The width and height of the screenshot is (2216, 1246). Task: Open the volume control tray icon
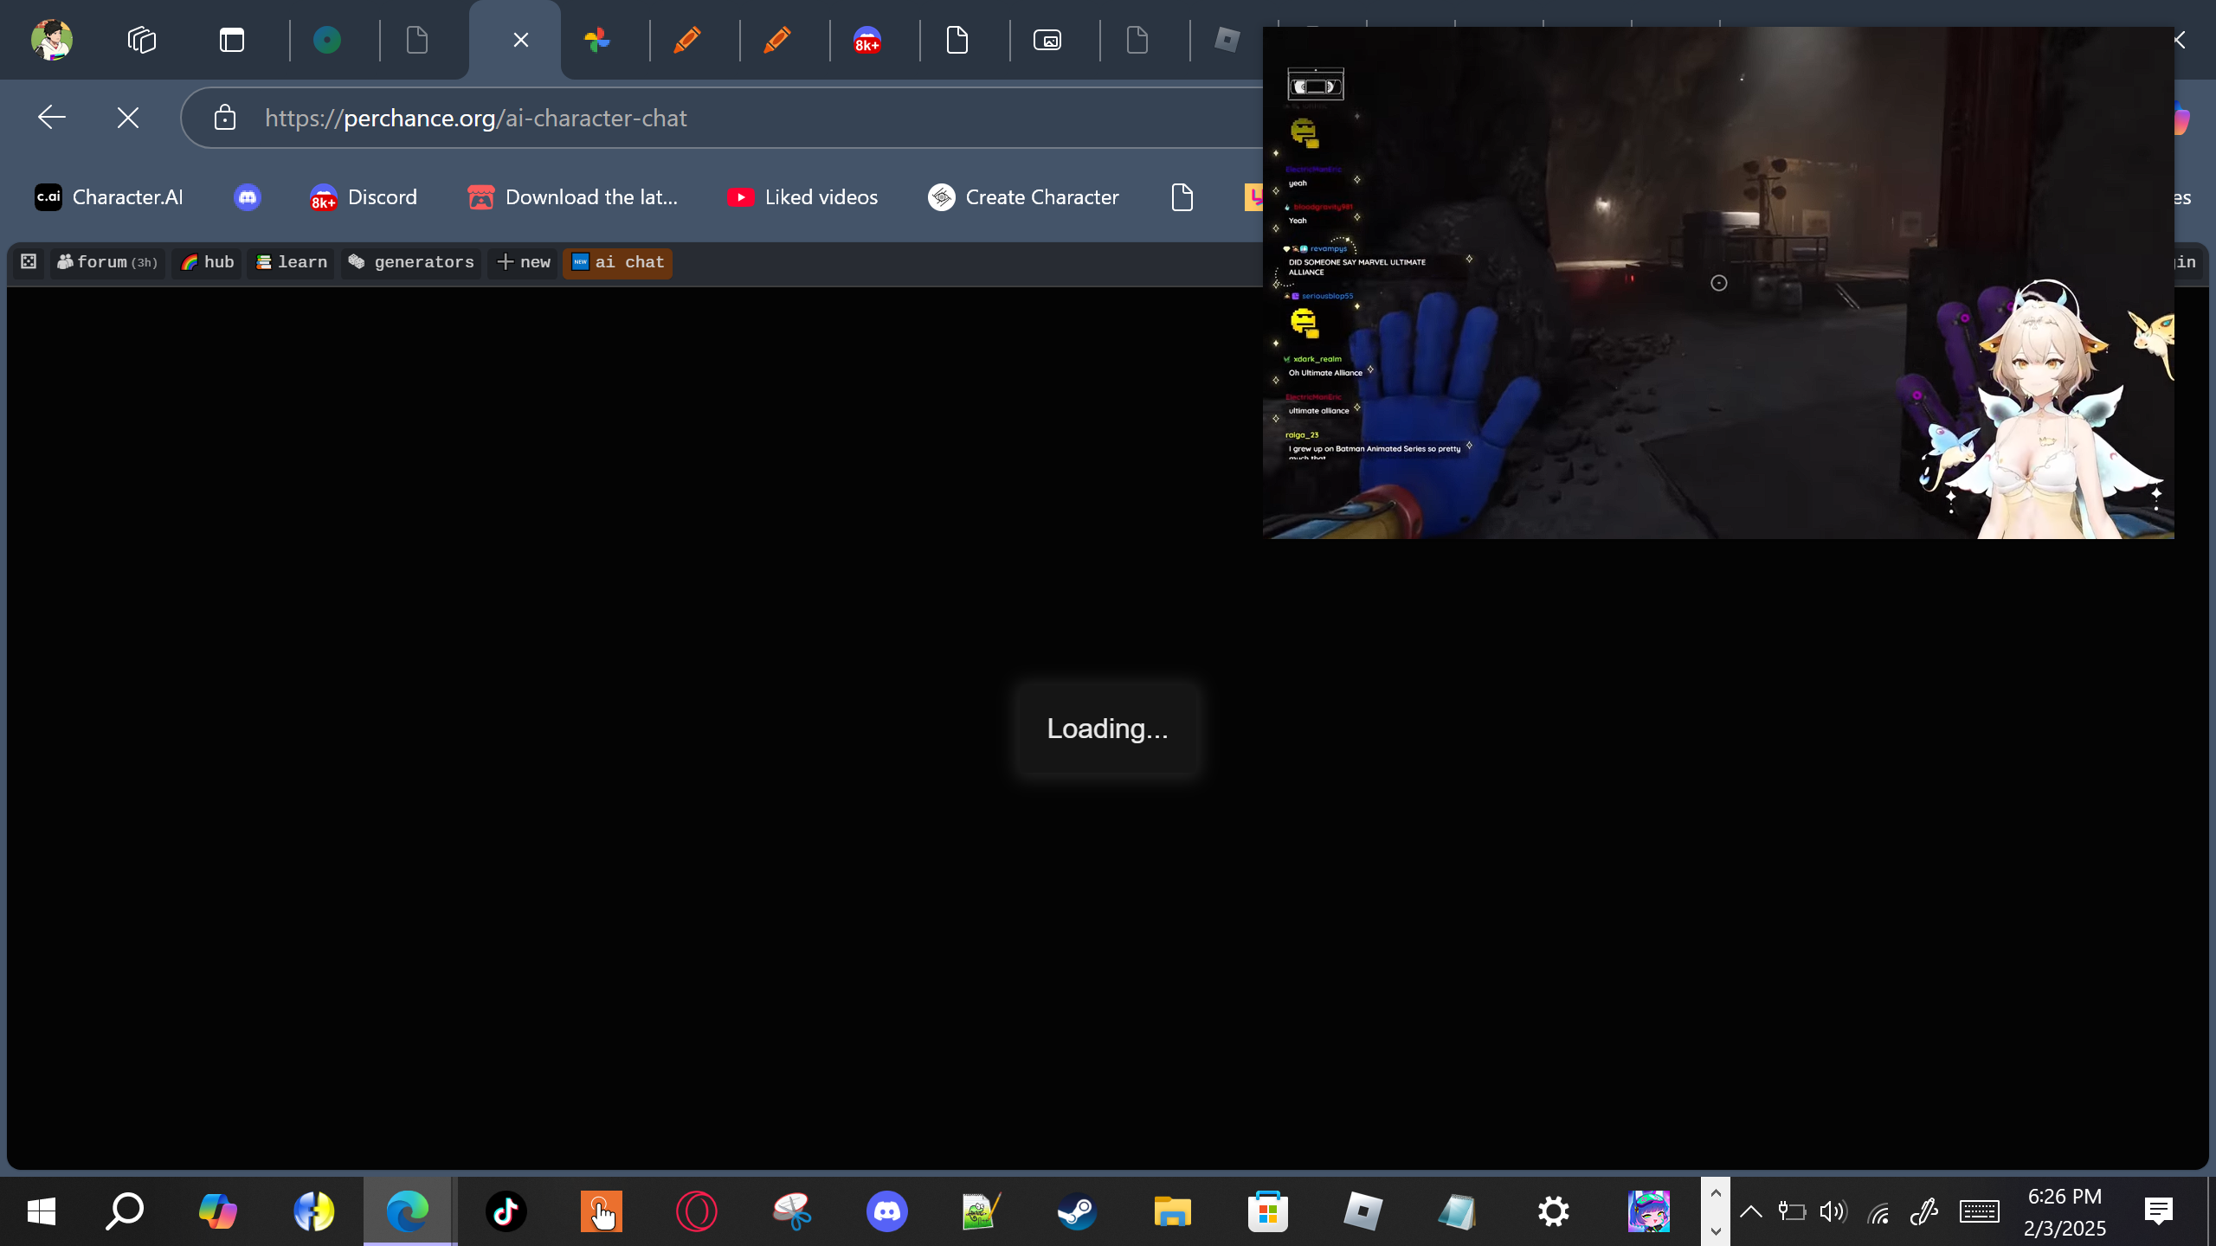[x=1833, y=1211]
